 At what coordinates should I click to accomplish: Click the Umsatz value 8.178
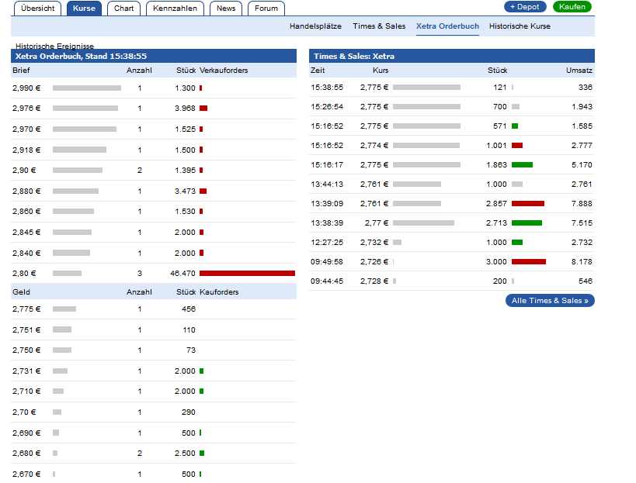pos(582,262)
